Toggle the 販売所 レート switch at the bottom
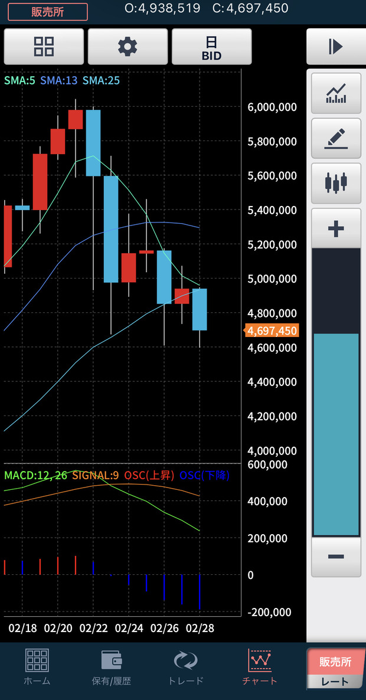Screen dimensions: 366x700 click(x=335, y=668)
